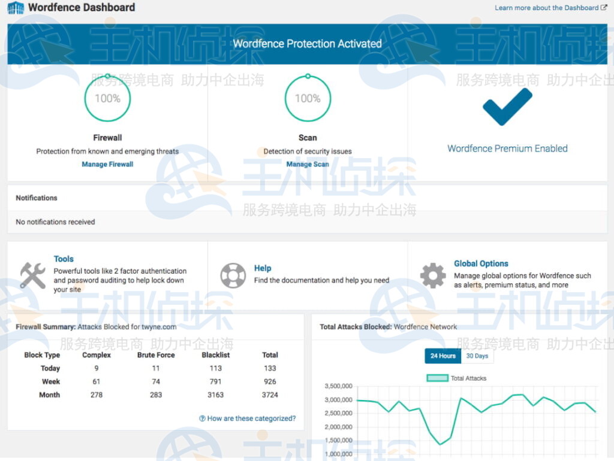This screenshot has width=614, height=461.
Task: Click the Global Options gear icon
Action: point(433,275)
